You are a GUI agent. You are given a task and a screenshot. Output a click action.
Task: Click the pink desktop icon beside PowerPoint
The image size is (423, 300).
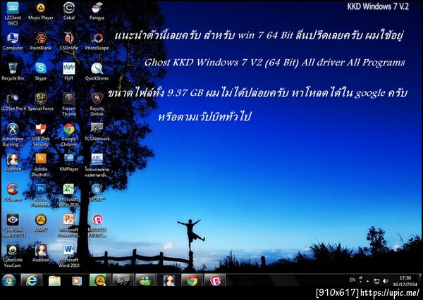point(97,226)
